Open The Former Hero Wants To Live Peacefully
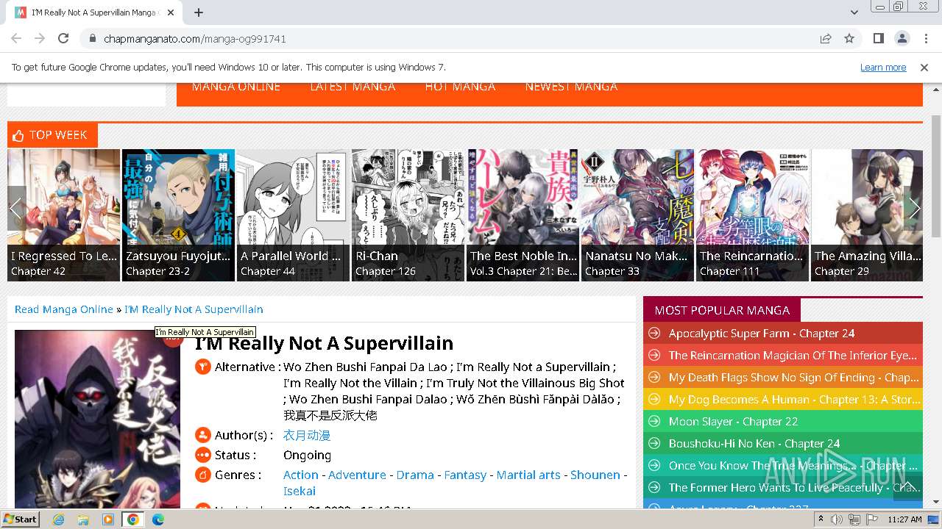 (795, 488)
